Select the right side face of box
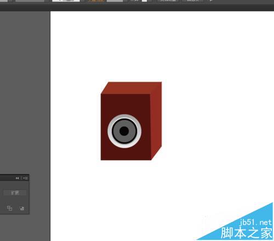The image size is (274, 241). tap(156, 121)
